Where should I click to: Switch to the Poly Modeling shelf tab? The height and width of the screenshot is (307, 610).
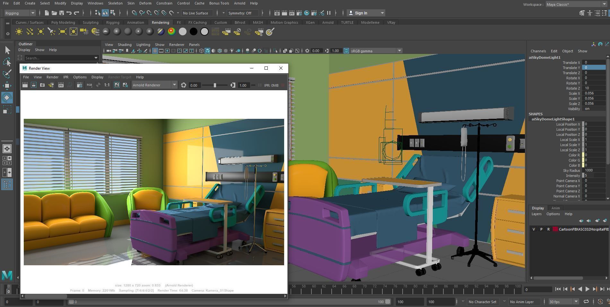point(63,22)
